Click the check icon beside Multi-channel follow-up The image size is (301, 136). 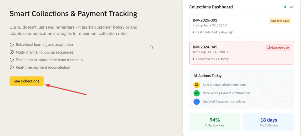click(x=12, y=52)
